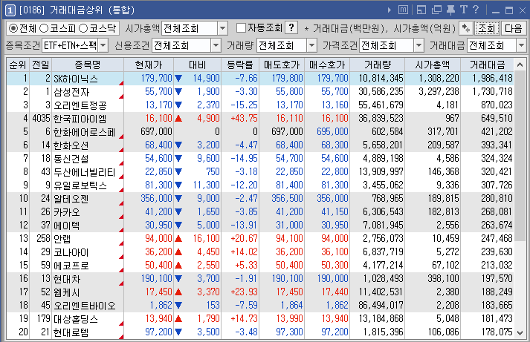Open font settings with the T icon

pyautogui.click(x=463, y=10)
